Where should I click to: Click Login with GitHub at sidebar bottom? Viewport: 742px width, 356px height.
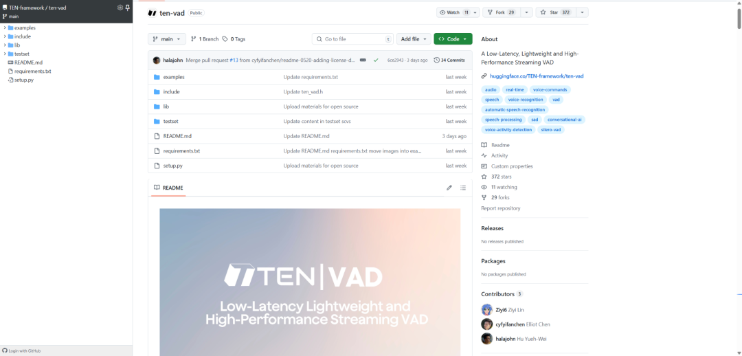coord(22,351)
